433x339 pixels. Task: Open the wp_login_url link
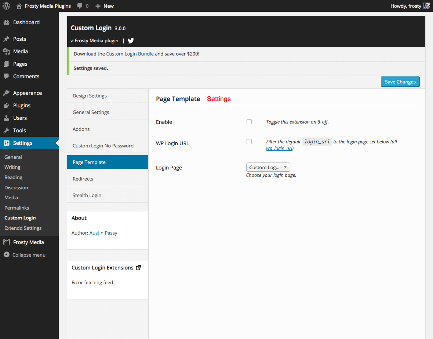pyautogui.click(x=279, y=148)
